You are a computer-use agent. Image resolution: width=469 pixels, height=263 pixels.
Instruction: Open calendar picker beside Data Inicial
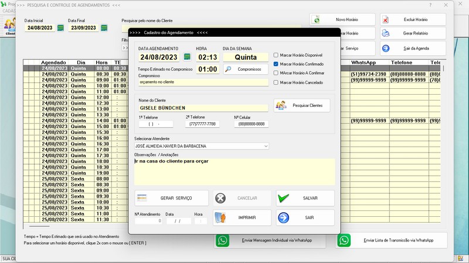pos(60,28)
